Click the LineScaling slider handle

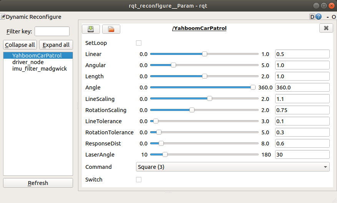(209, 99)
